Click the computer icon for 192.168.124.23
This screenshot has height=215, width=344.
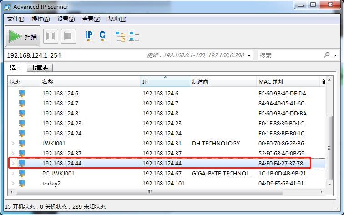pos(22,123)
